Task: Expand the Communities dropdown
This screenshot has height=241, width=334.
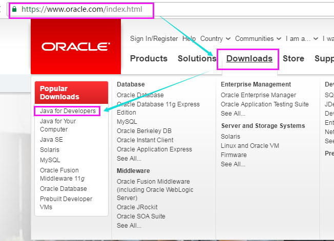Action: click(258, 39)
